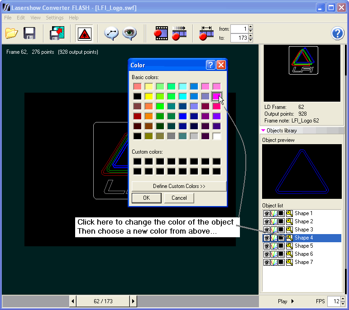Image resolution: width=349 pixels, height=310 pixels.
Task: Increase the 'to' frame value
Action: click(251, 36)
